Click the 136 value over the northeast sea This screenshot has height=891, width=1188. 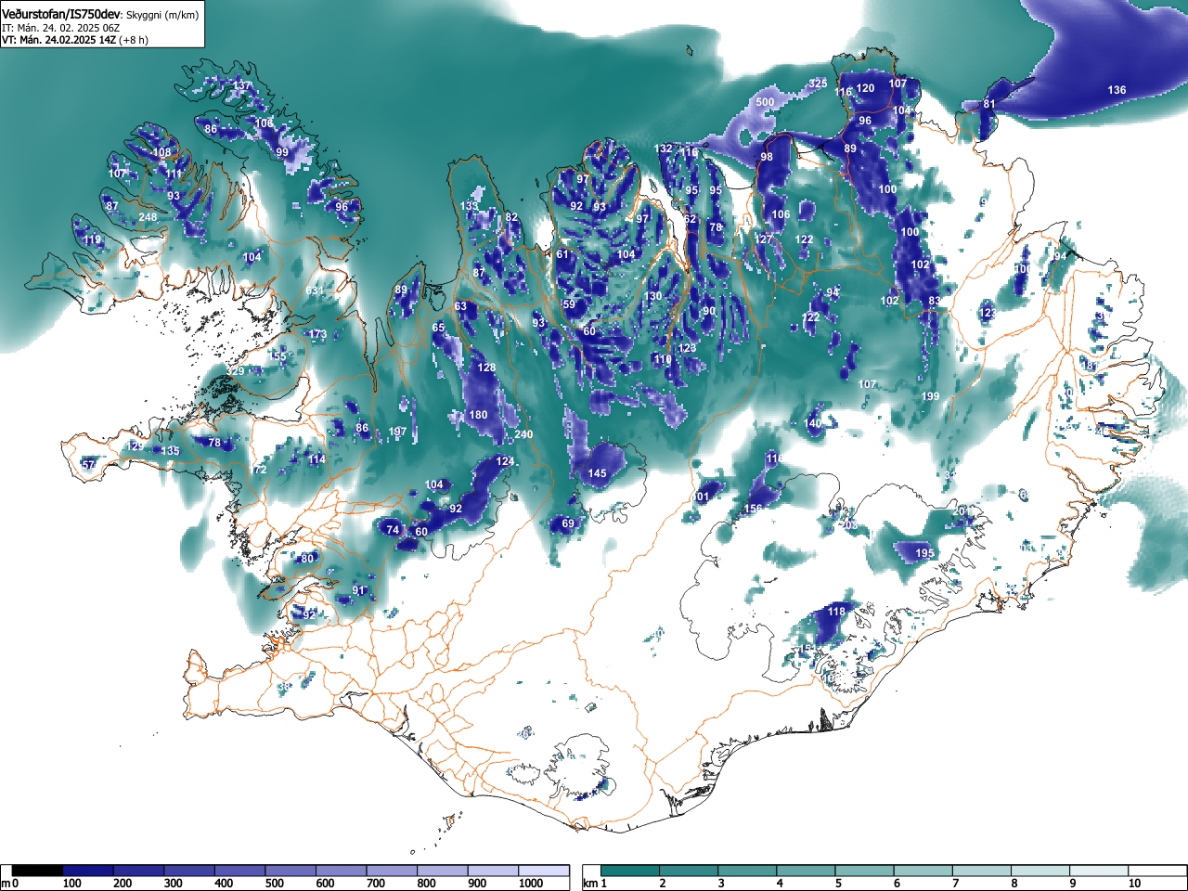1117,90
